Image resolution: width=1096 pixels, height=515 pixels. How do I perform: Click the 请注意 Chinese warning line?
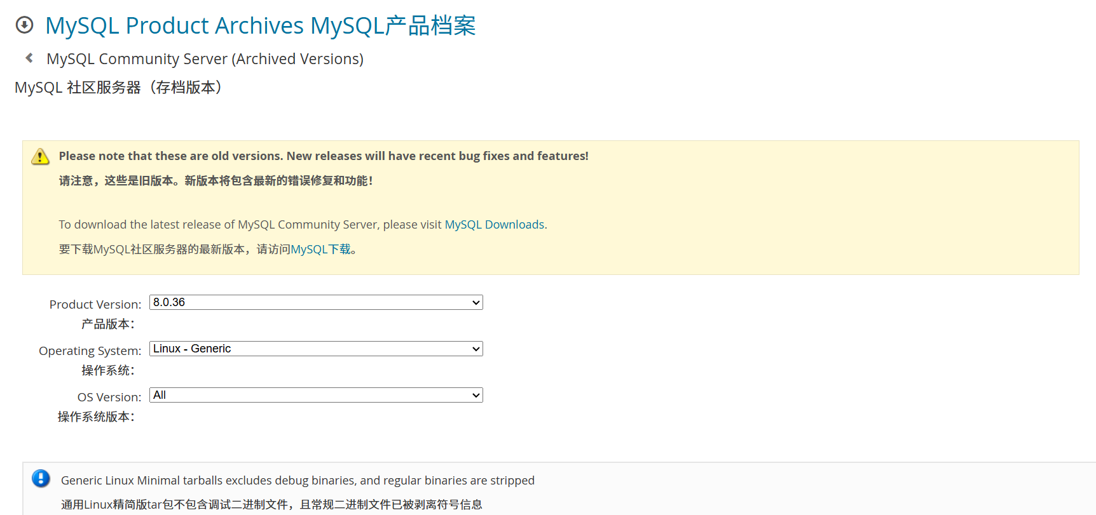coord(216,181)
